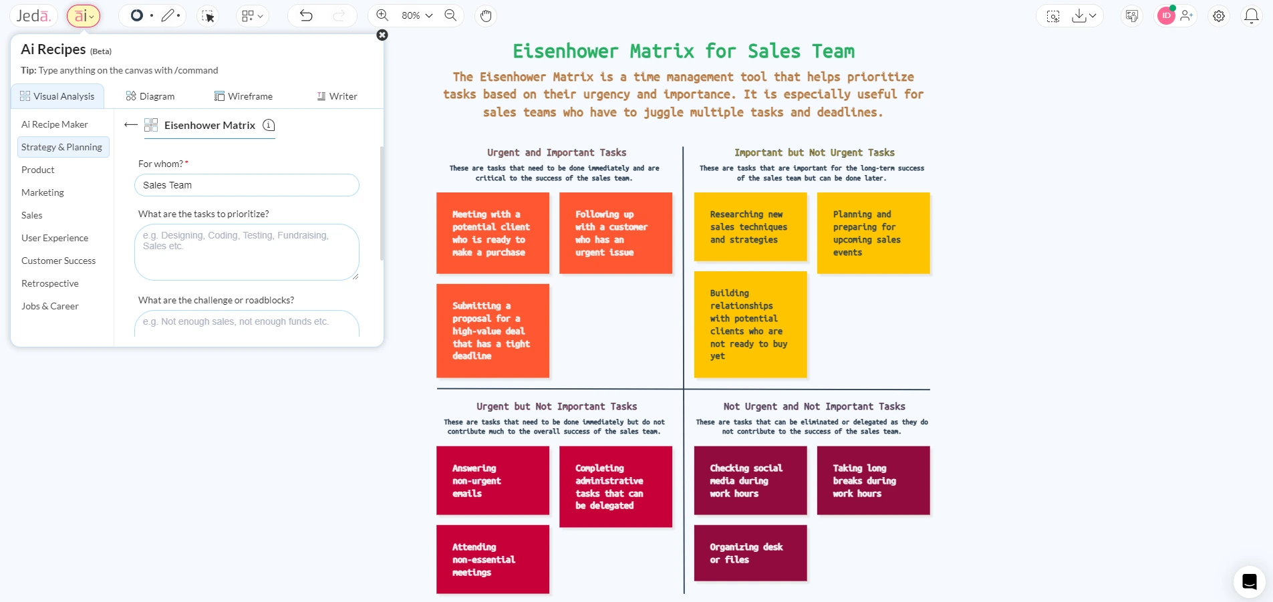Click the Sales Team input field
The width and height of the screenshot is (1273, 602).
point(247,185)
